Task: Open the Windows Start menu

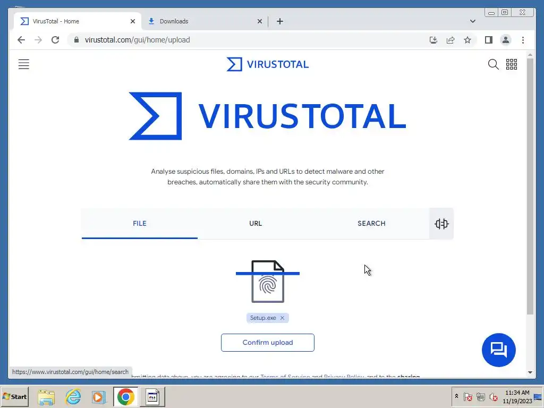Action: pyautogui.click(x=14, y=396)
